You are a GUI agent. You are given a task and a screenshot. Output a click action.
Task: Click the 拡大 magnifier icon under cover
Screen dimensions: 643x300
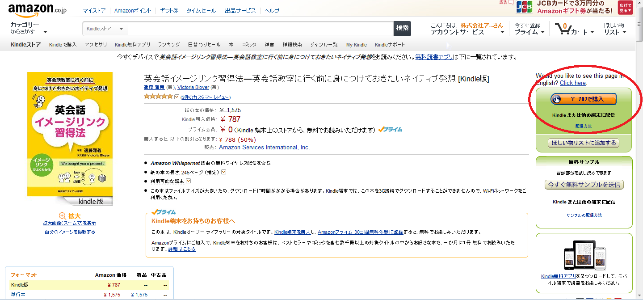[x=63, y=215]
